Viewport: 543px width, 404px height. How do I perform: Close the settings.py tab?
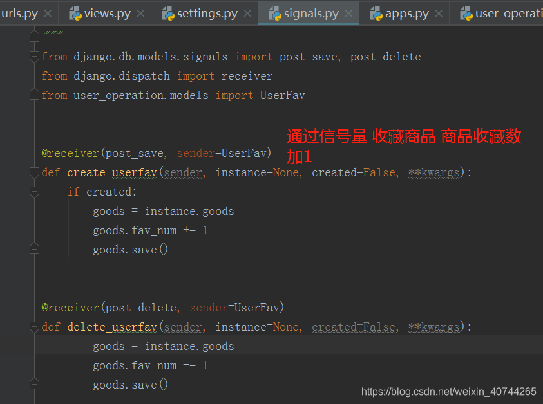[x=247, y=14]
